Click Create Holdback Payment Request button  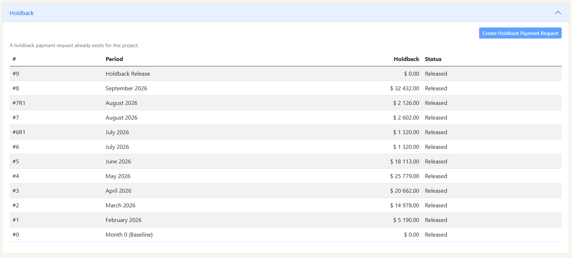(x=520, y=33)
